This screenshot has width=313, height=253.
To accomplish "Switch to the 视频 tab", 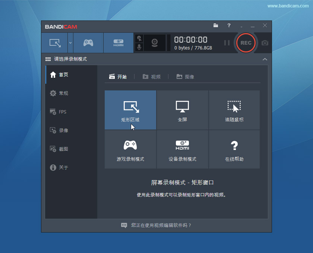I will point(152,77).
